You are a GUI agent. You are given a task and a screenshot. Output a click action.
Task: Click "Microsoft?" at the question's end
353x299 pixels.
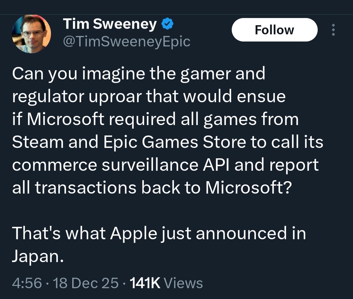tap(248, 187)
